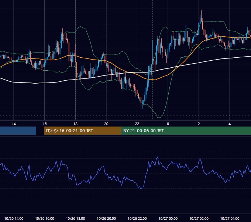Click the 10/27 02:00 date label
The image size is (251, 222).
(199, 218)
